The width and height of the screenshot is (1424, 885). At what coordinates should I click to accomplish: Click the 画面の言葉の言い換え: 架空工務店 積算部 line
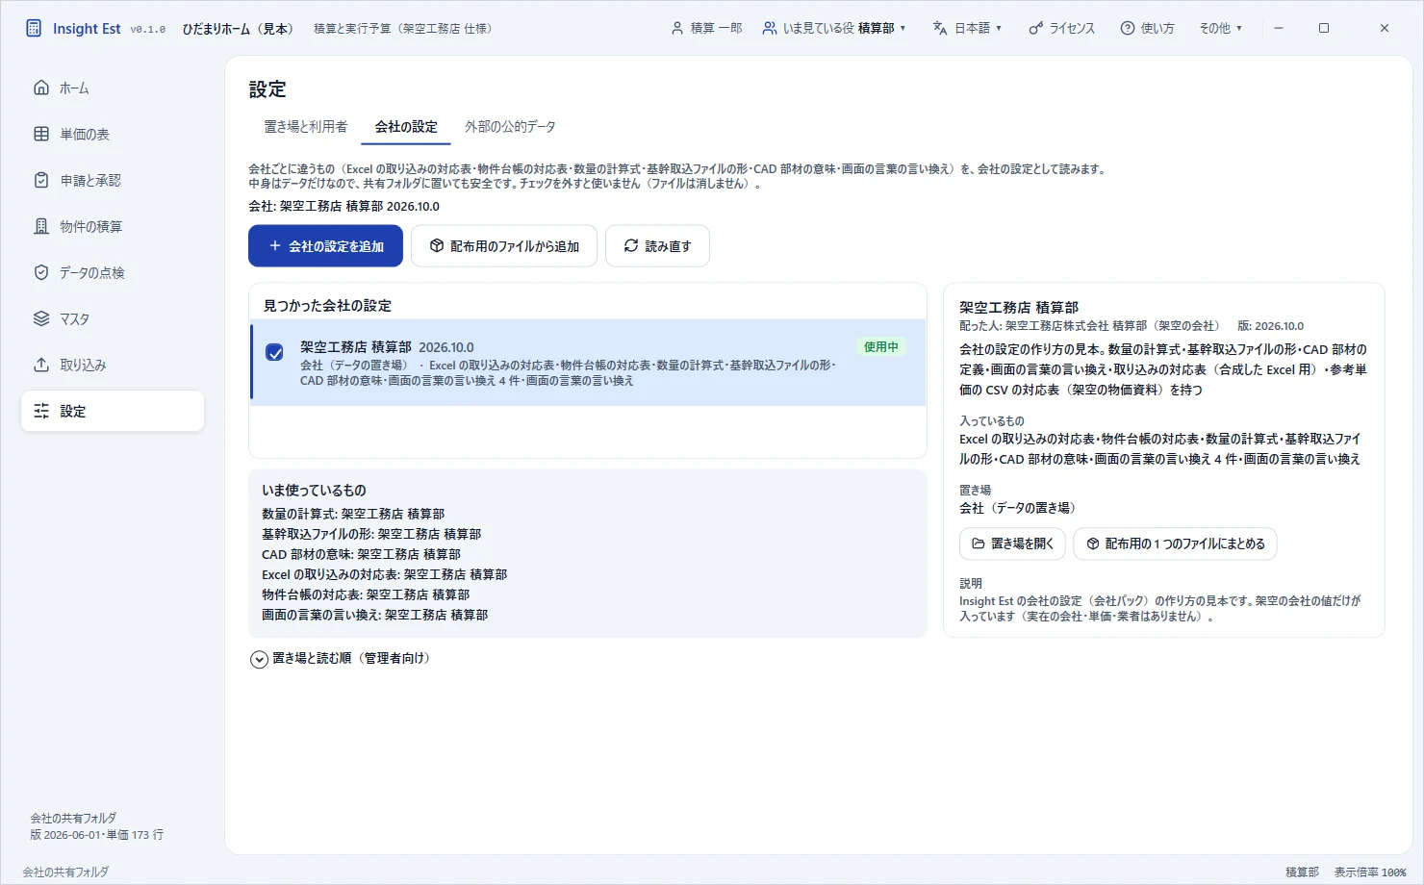[x=374, y=615]
